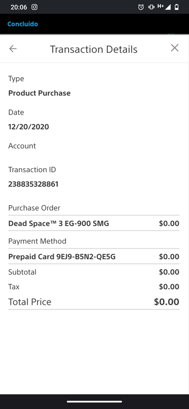Image resolution: width=189 pixels, height=409 pixels.
Task: Tap the Prepaid Card 9EJ9-B5N2-QE5G entry
Action: tap(62, 257)
